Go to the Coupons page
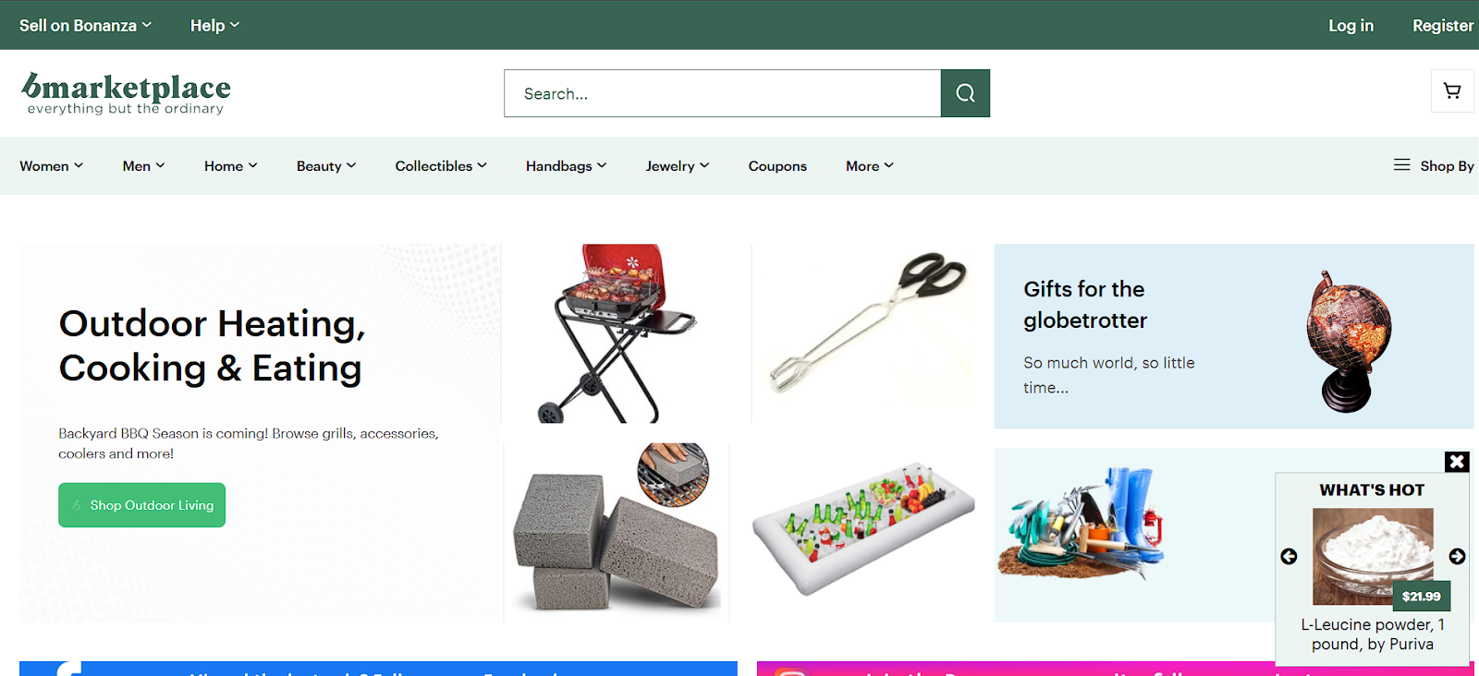Image resolution: width=1479 pixels, height=676 pixels. pos(777,166)
